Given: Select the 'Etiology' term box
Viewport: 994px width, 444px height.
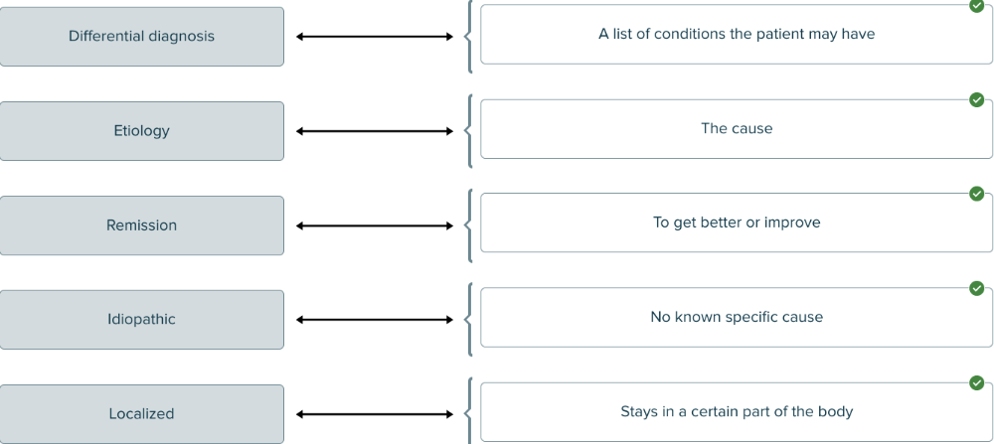Looking at the screenshot, I should pyautogui.click(x=141, y=131).
